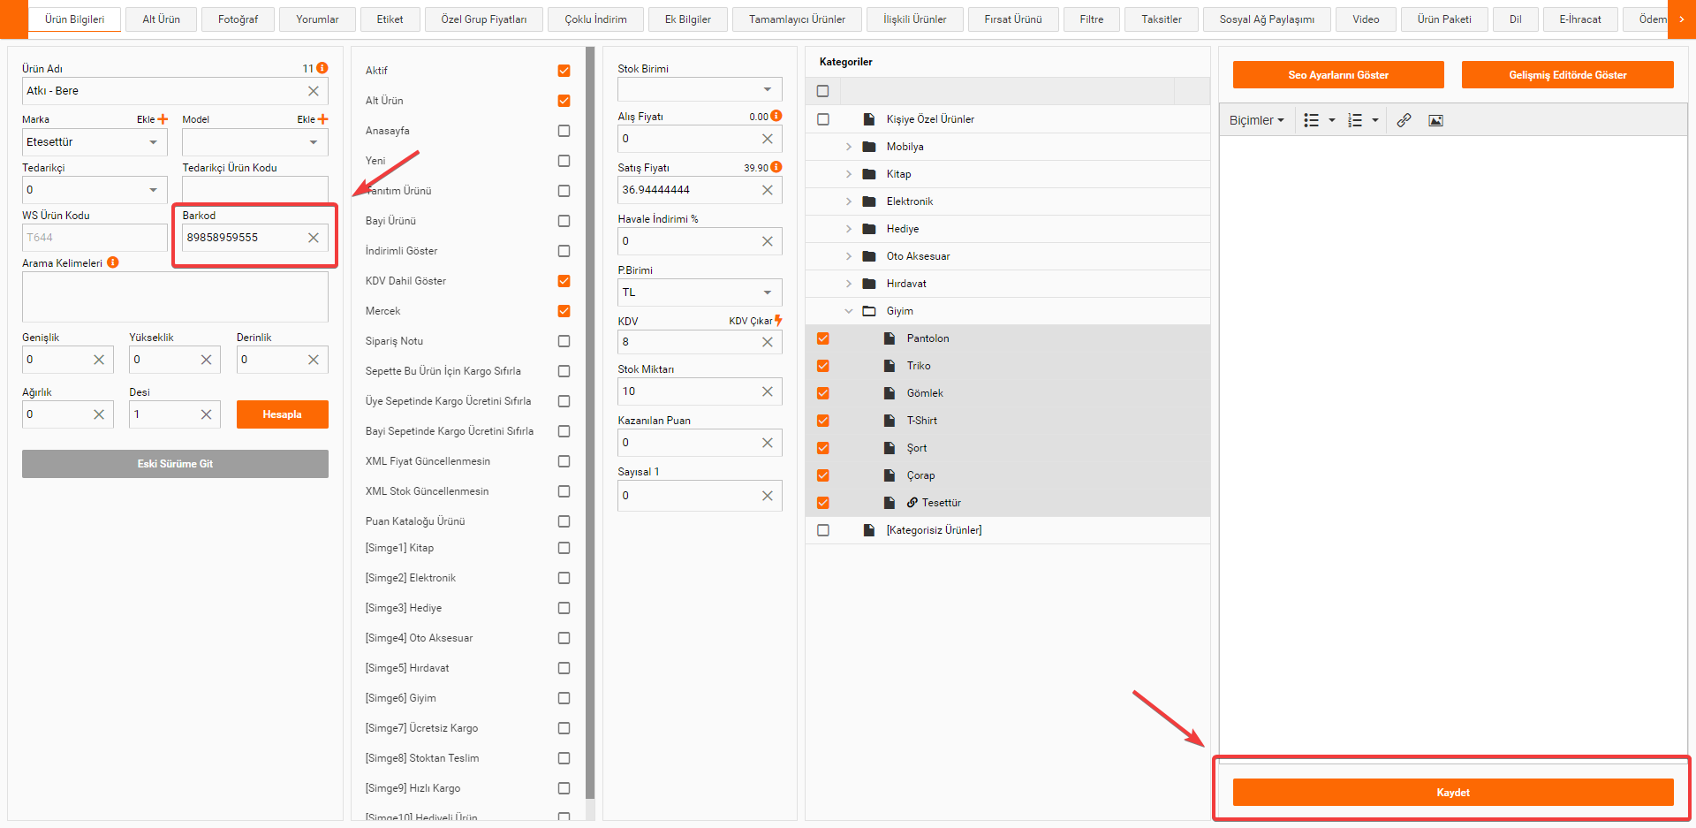Open the Tedarikçi dropdown
The width and height of the screenshot is (1696, 828).
coord(95,190)
